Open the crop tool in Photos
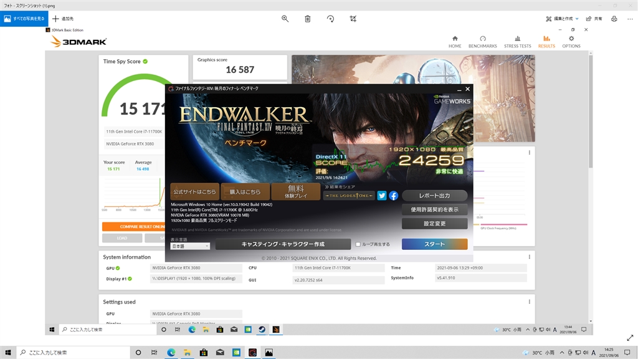 coord(353,19)
